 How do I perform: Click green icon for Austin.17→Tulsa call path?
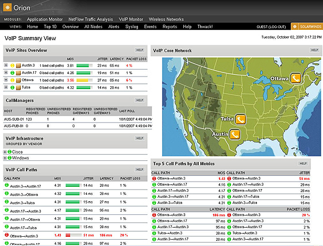6,226
